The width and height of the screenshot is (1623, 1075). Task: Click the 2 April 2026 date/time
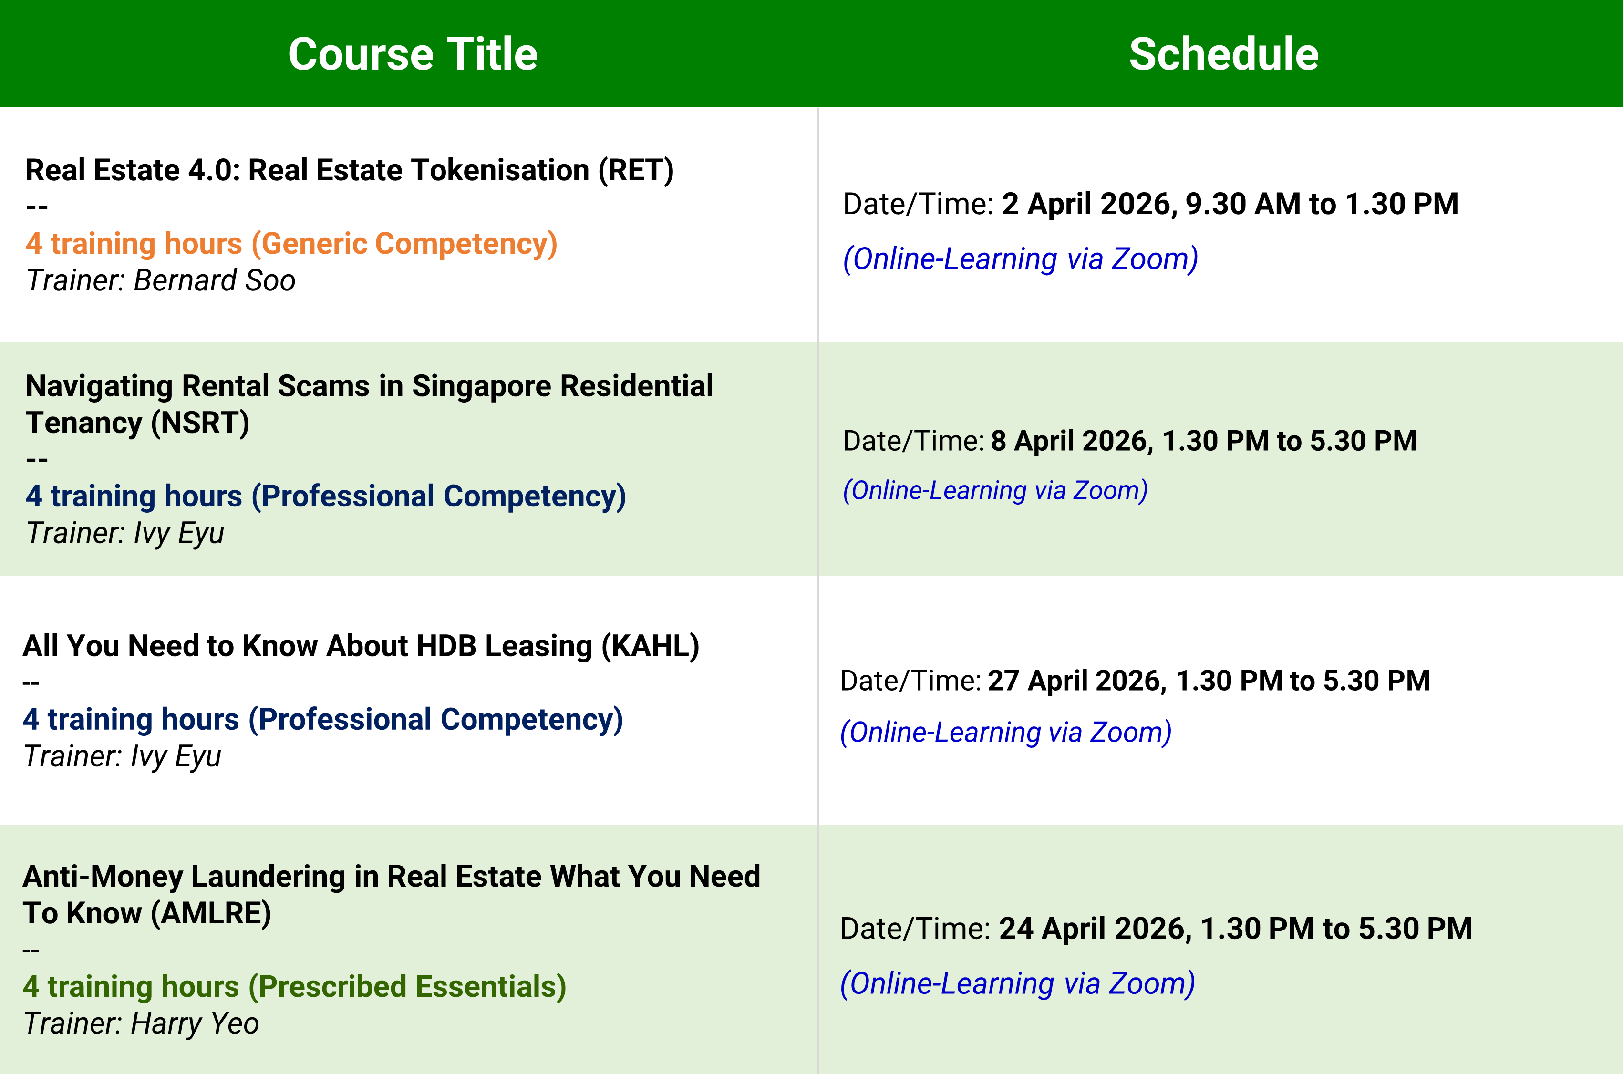[1230, 204]
